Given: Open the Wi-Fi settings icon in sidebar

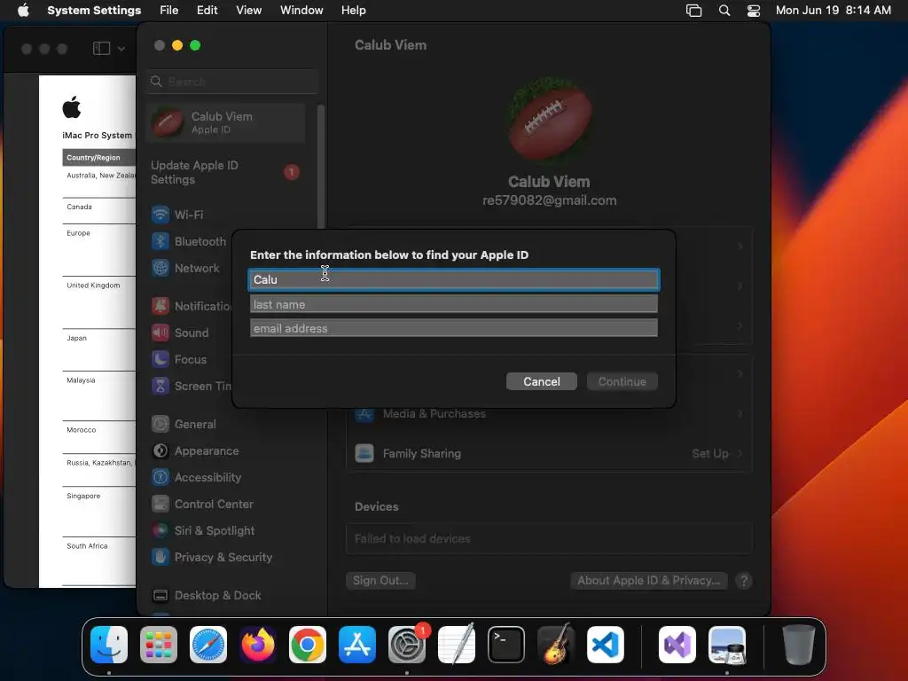Looking at the screenshot, I should coord(160,215).
